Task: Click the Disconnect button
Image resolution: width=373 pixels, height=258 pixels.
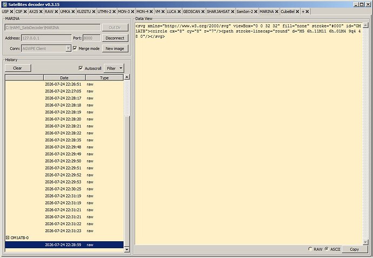Action: point(115,38)
